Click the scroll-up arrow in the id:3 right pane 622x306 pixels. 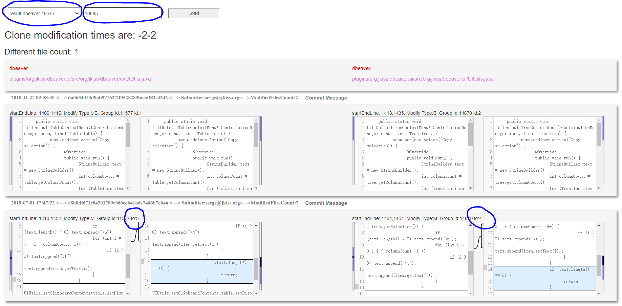256,225
